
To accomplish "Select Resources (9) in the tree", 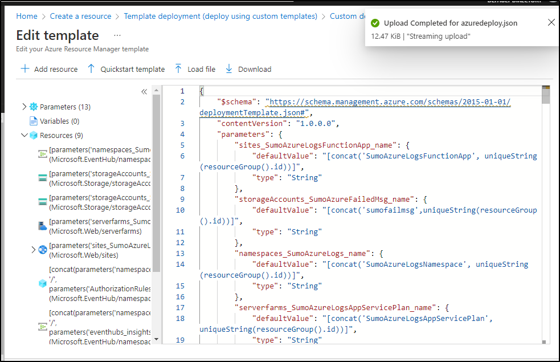I will 62,136.
